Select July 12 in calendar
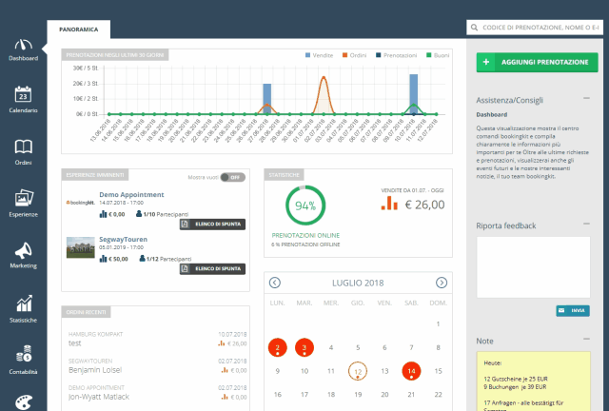 [358, 371]
